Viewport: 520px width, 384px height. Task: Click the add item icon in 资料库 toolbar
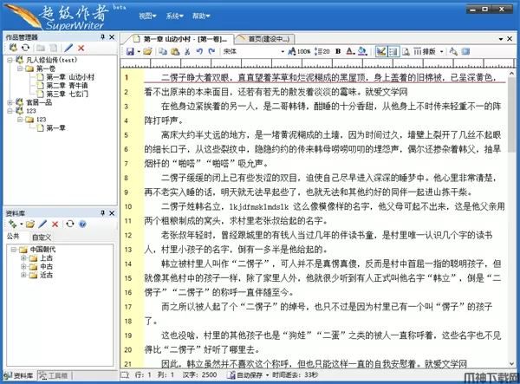(13, 225)
